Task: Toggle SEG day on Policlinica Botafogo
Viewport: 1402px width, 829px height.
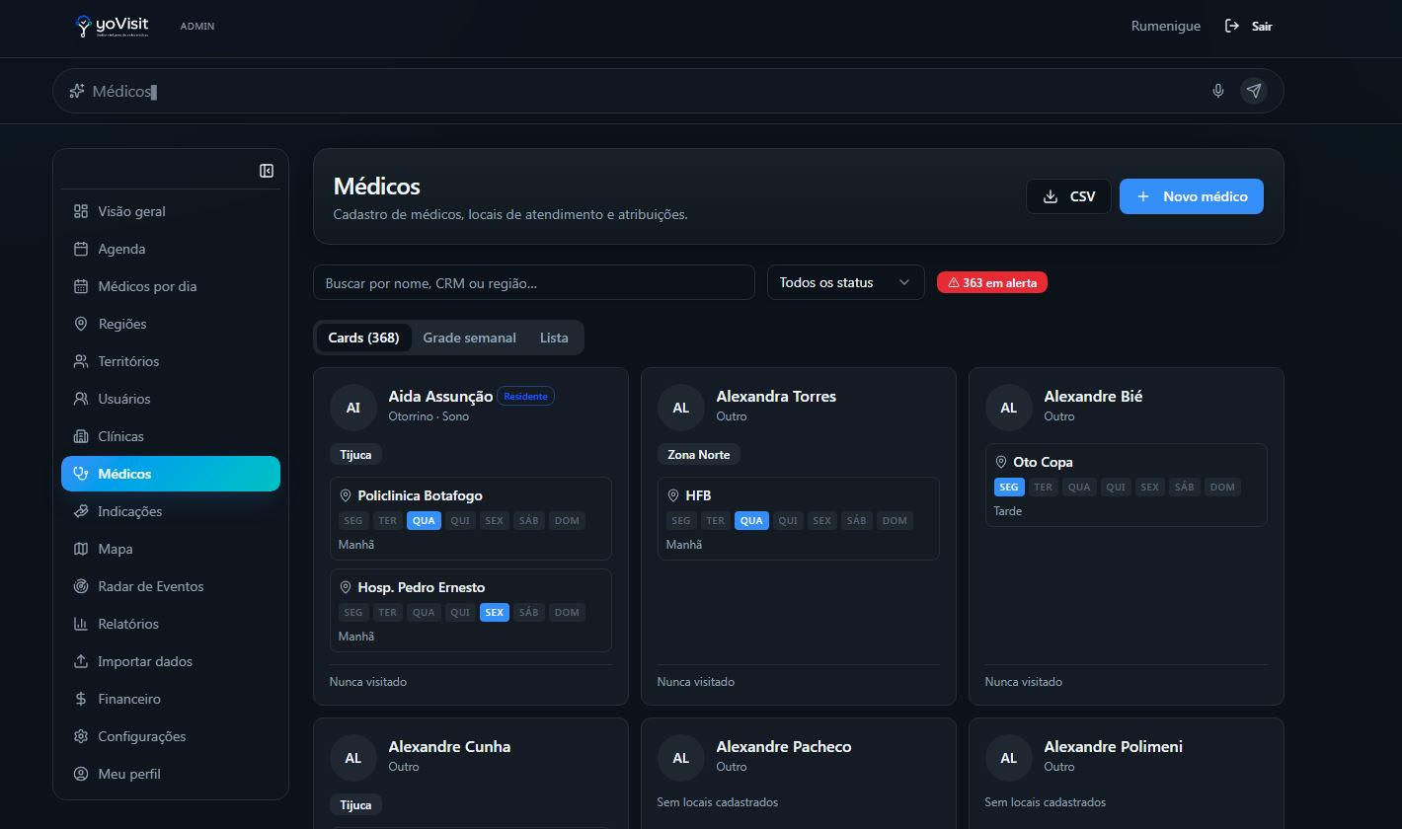Action: pyautogui.click(x=353, y=520)
